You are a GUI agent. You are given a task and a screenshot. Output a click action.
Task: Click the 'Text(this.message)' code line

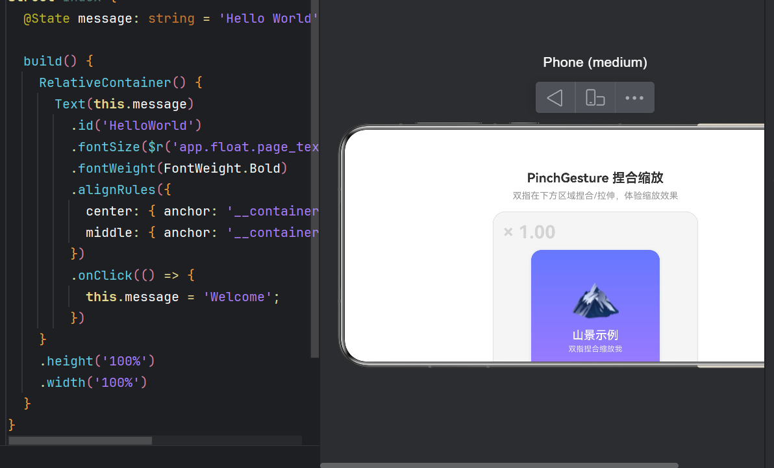click(x=124, y=104)
